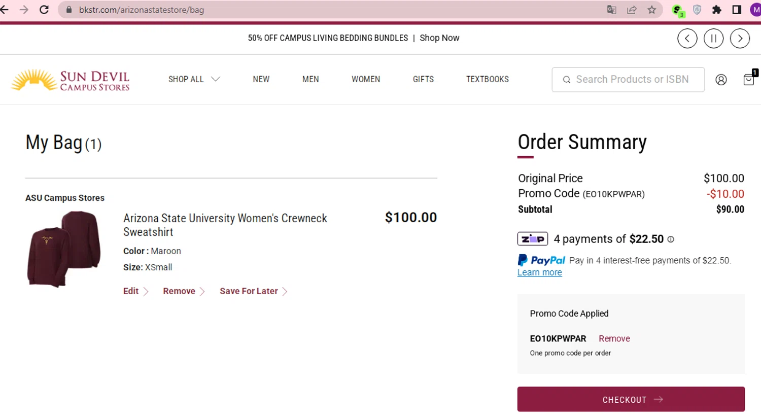Click the Zip logo

click(x=533, y=238)
